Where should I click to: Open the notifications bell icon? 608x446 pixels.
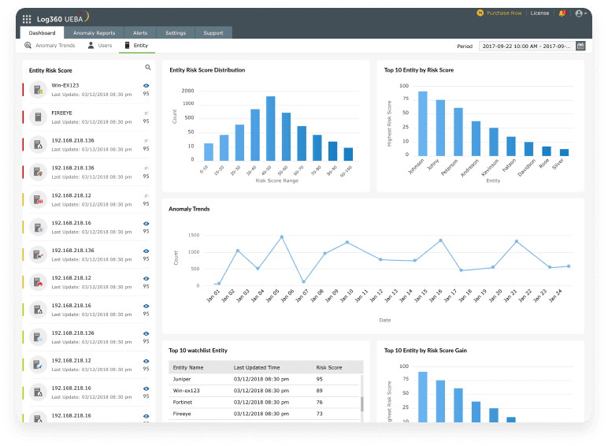click(x=562, y=13)
